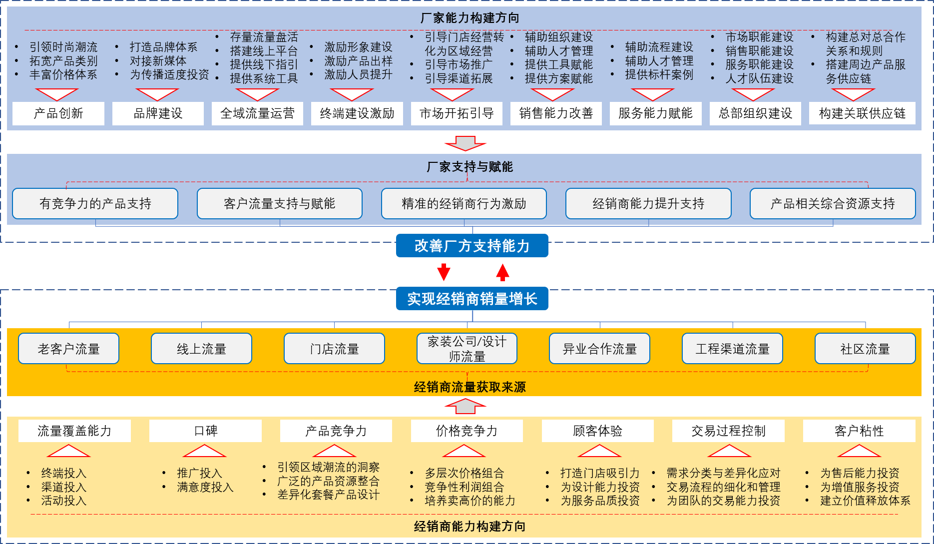This screenshot has width=934, height=544.
Task: Click the 全域流量运营 label box
Action: tap(257, 113)
